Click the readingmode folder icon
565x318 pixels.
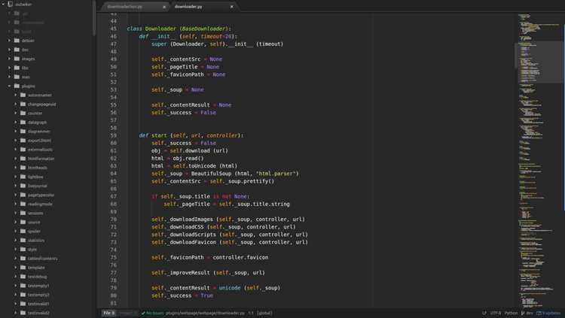[23, 204]
